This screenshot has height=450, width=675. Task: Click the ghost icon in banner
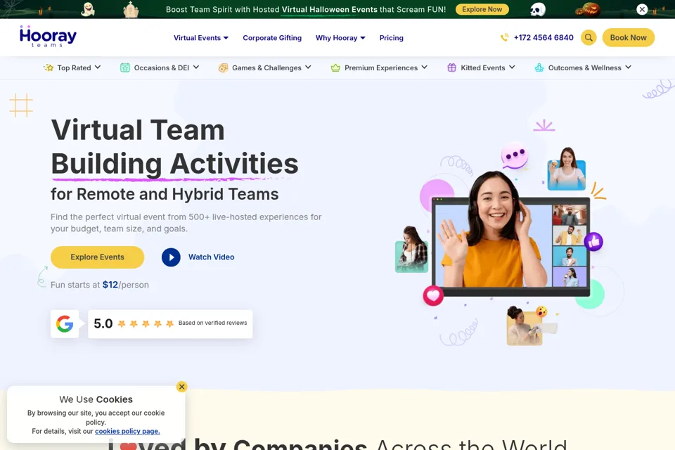click(x=88, y=9)
